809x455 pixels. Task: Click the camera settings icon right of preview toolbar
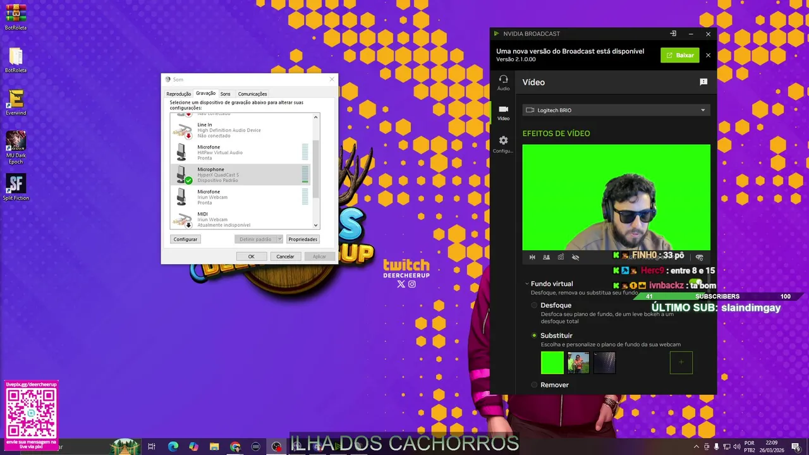point(699,257)
